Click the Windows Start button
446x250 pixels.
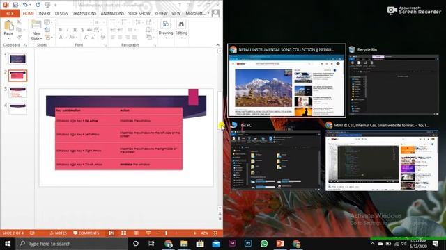pos(8,244)
